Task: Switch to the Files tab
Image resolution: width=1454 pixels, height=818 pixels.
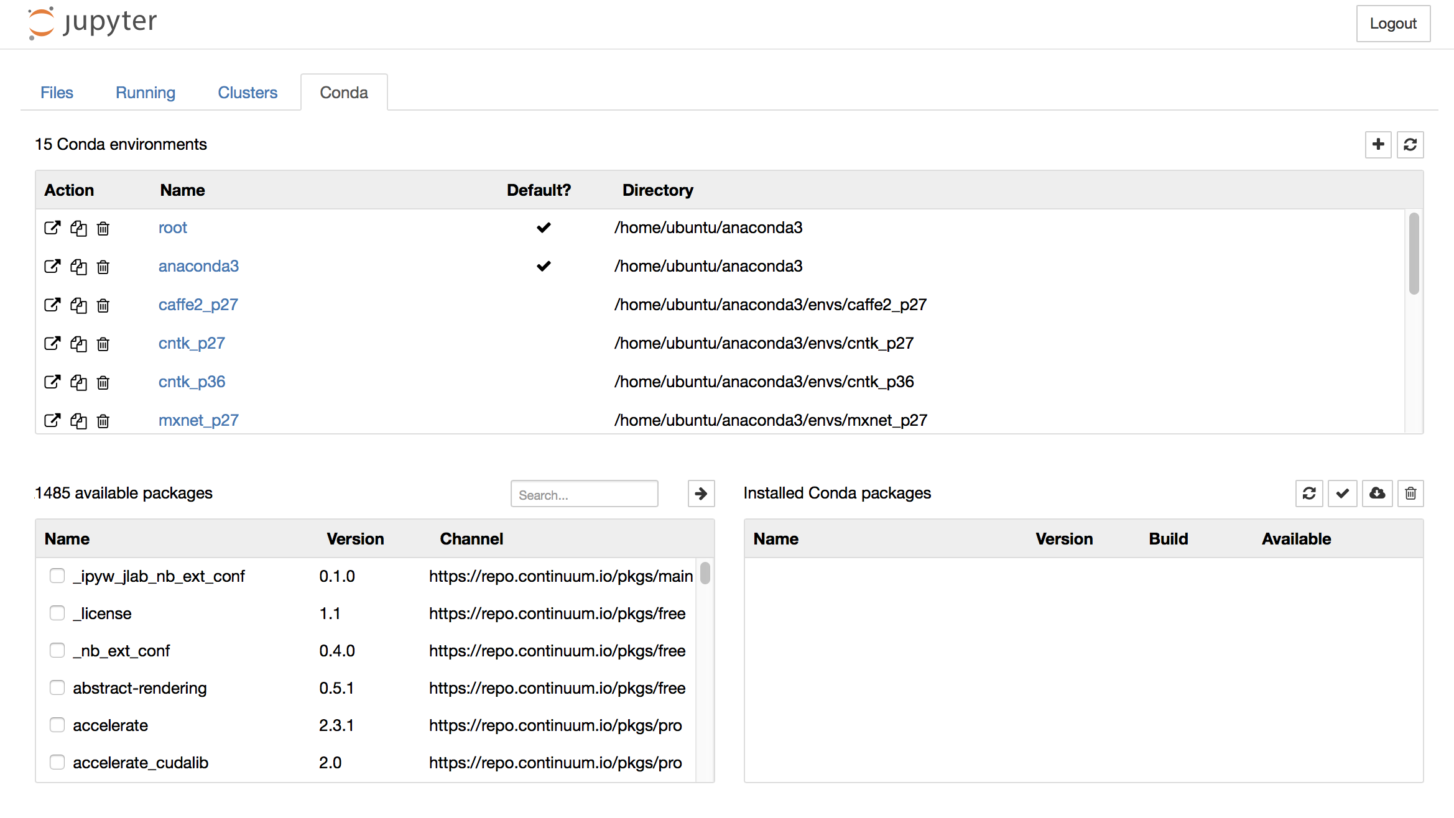Action: (x=57, y=93)
